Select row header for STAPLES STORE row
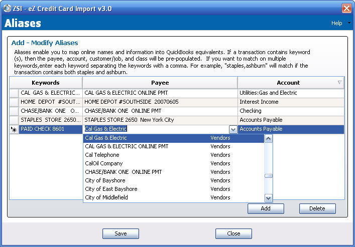The image size is (355, 247). pos(14,120)
